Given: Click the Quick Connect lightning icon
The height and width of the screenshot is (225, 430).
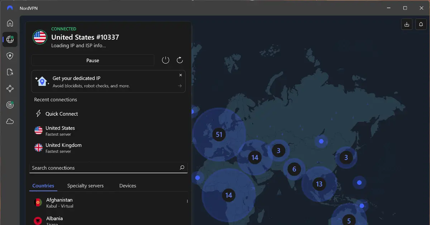Looking at the screenshot, I should pyautogui.click(x=38, y=114).
